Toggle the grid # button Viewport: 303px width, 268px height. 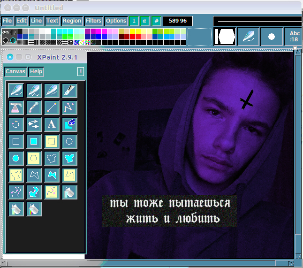pyautogui.click(x=156, y=21)
